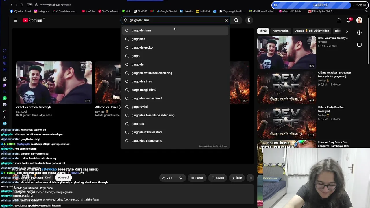Open the Instagram bookmark
The height and width of the screenshot is (208, 370).
point(41,11)
